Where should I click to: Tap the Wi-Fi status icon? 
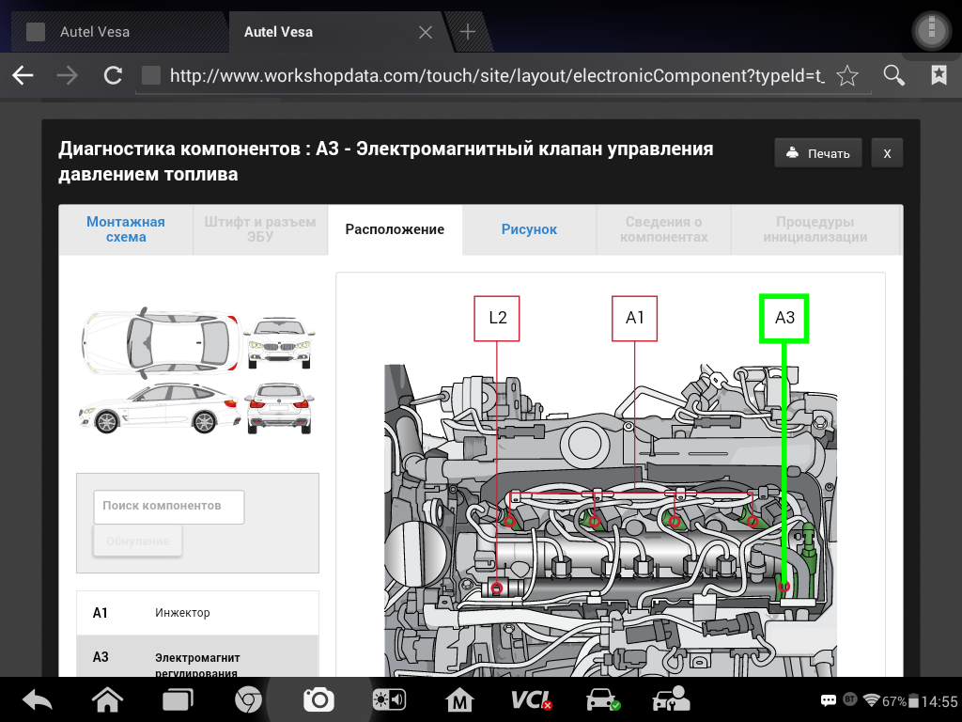point(871,699)
